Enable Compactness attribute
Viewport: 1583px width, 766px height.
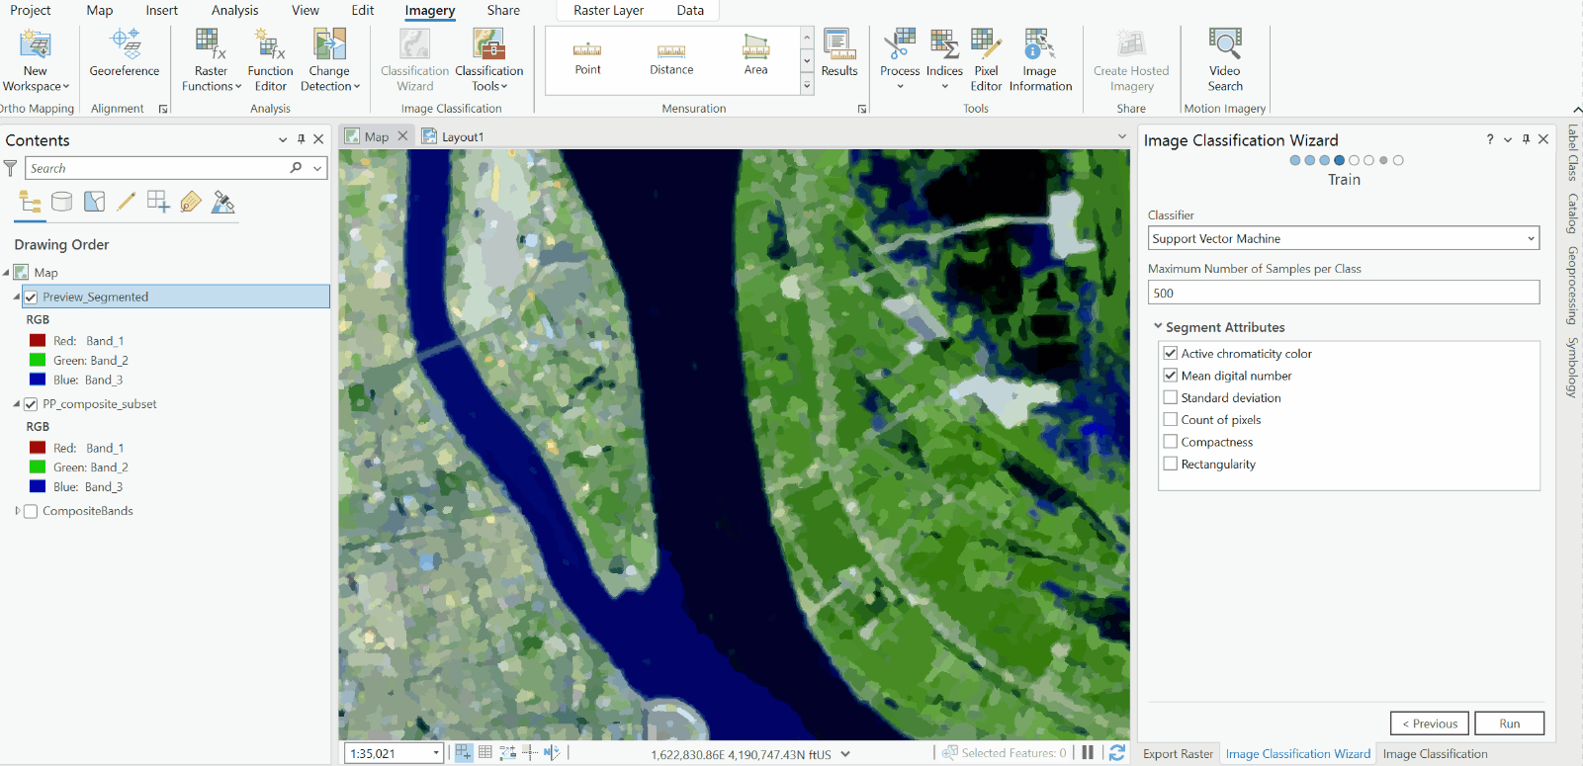coord(1171,442)
